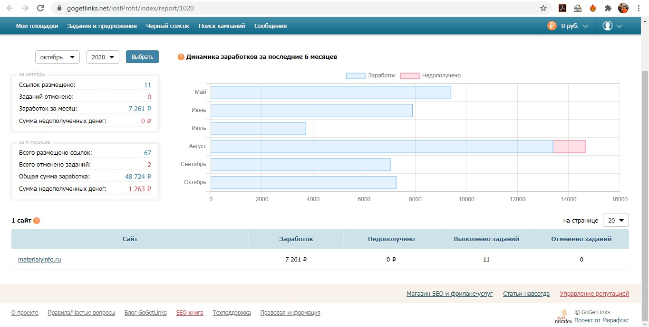
Task: Click the pink August lost-profit bar segment
Action: coord(569,147)
